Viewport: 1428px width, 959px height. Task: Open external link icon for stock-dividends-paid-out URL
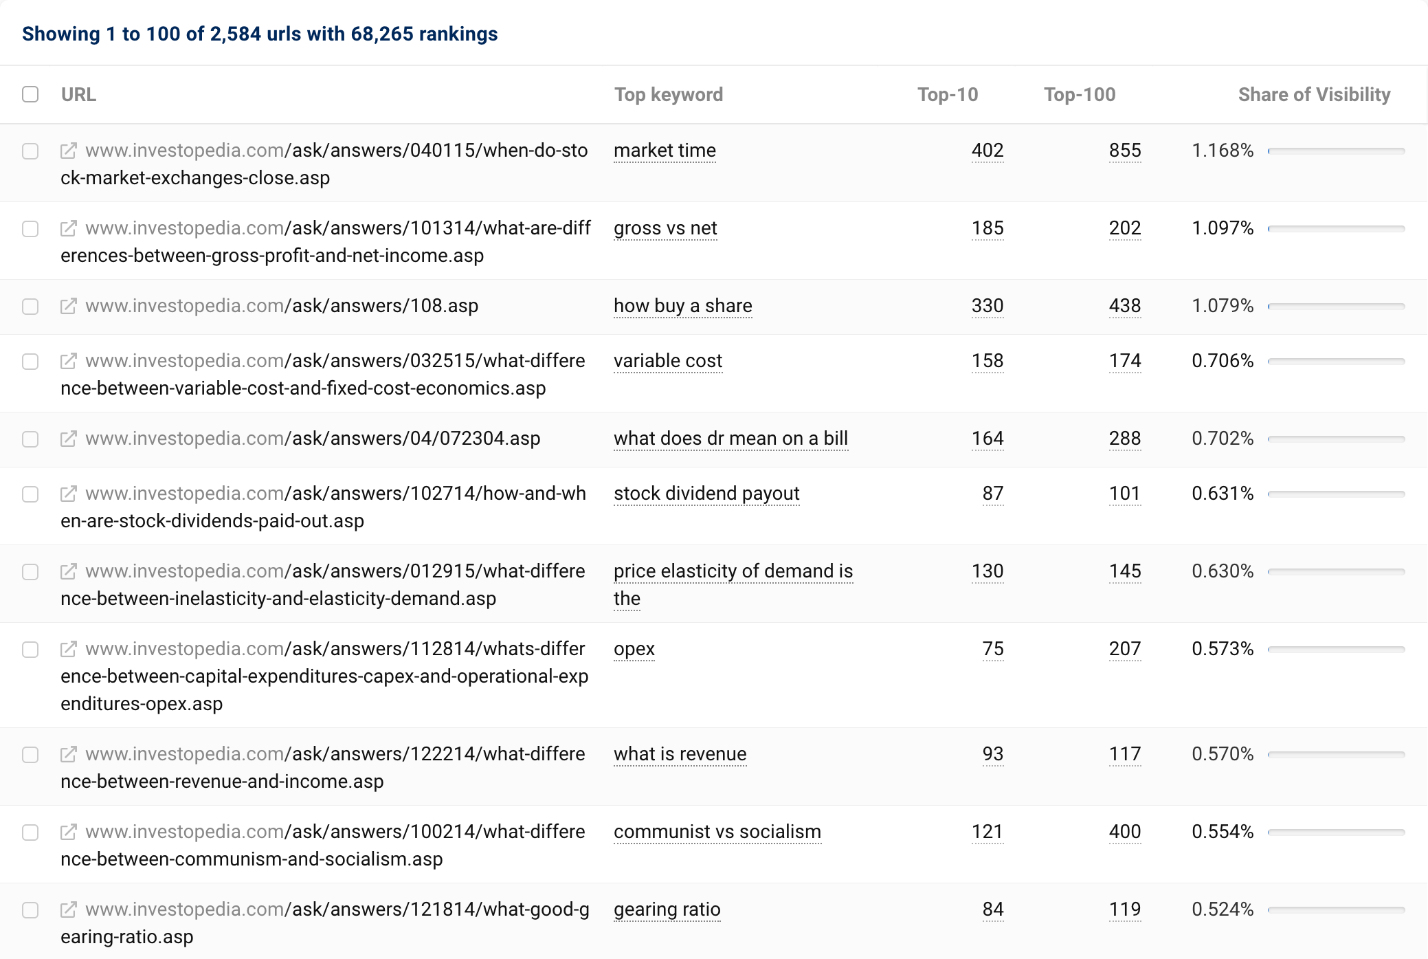pos(68,494)
